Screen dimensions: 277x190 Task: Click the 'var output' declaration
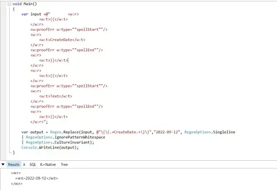tap(32, 132)
